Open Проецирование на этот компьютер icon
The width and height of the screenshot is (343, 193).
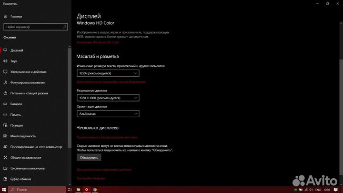pos(5,147)
